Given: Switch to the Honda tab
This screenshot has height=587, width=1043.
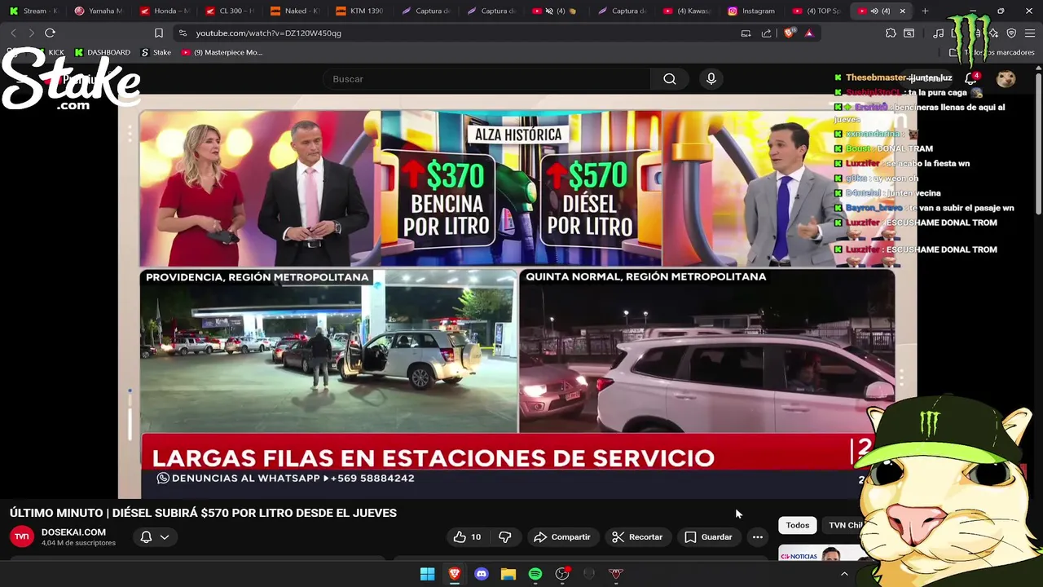Looking at the screenshot, I should coord(165,11).
